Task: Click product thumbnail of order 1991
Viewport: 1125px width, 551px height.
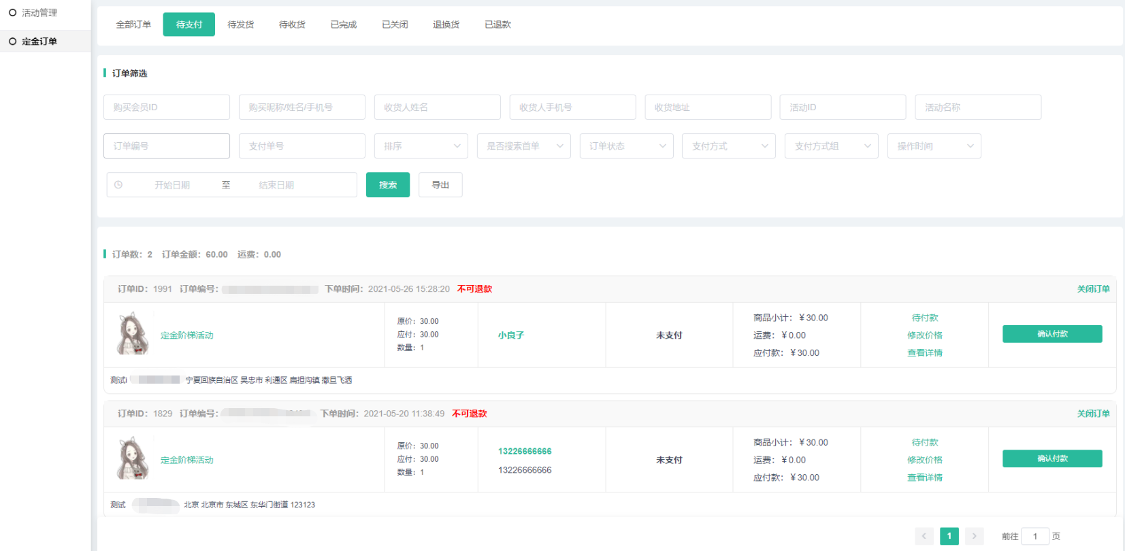Action: (133, 334)
